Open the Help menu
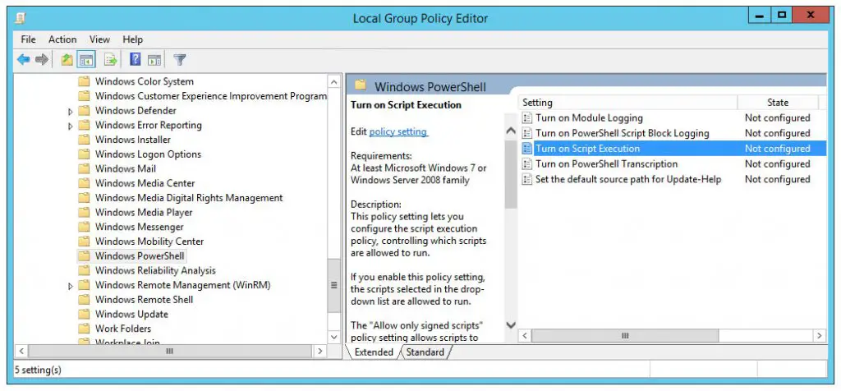The width and height of the screenshot is (841, 391). tap(132, 39)
